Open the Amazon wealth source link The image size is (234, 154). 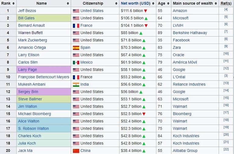[180, 11]
